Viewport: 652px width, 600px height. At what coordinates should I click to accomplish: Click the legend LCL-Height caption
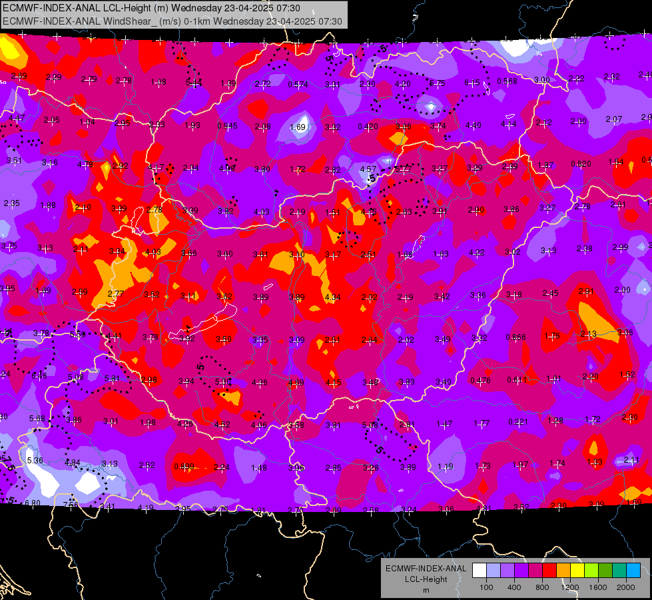pyautogui.click(x=426, y=579)
